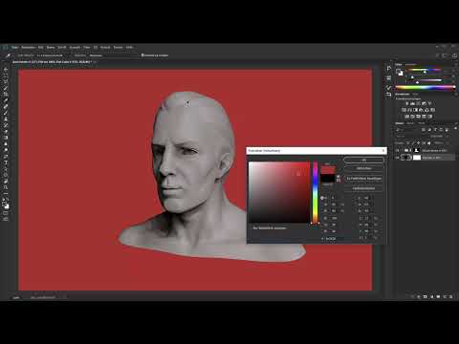
Task: Click the delete layer trash icon
Action: pos(451,296)
